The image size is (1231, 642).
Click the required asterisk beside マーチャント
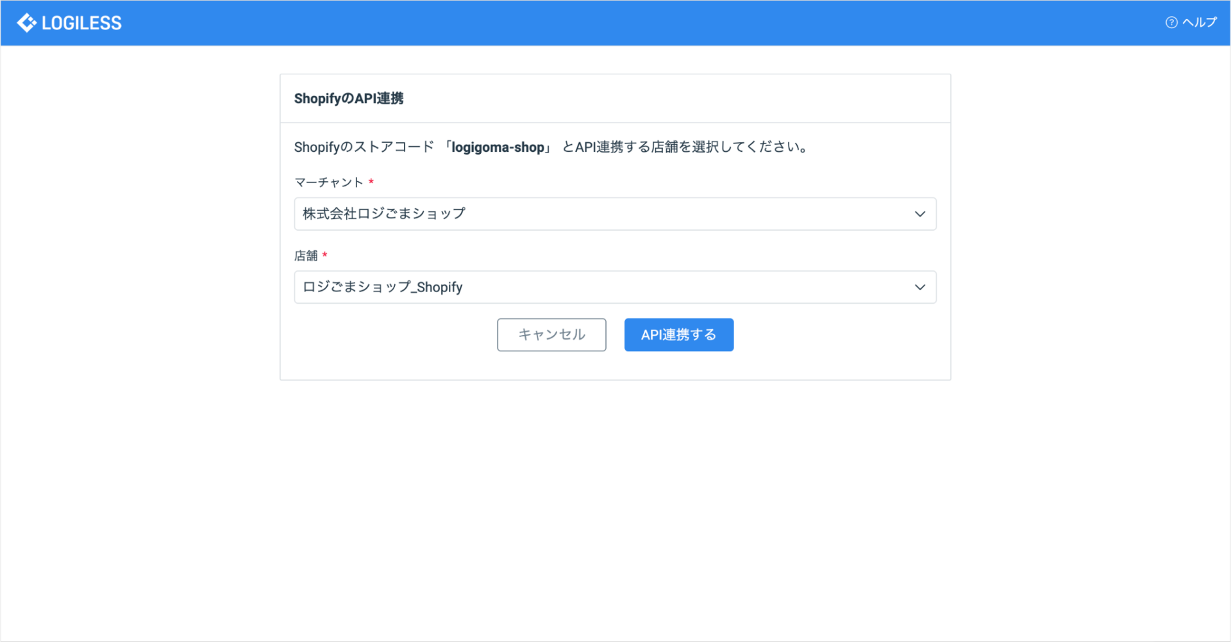point(372,181)
